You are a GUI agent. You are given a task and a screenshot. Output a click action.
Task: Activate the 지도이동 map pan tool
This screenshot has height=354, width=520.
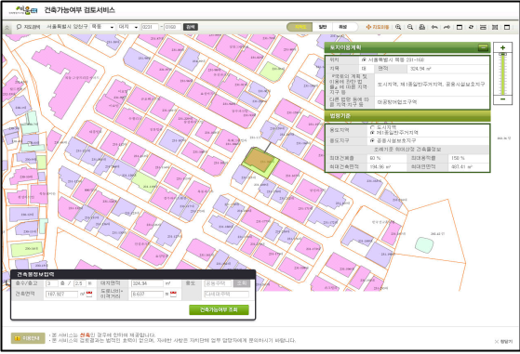(x=378, y=27)
